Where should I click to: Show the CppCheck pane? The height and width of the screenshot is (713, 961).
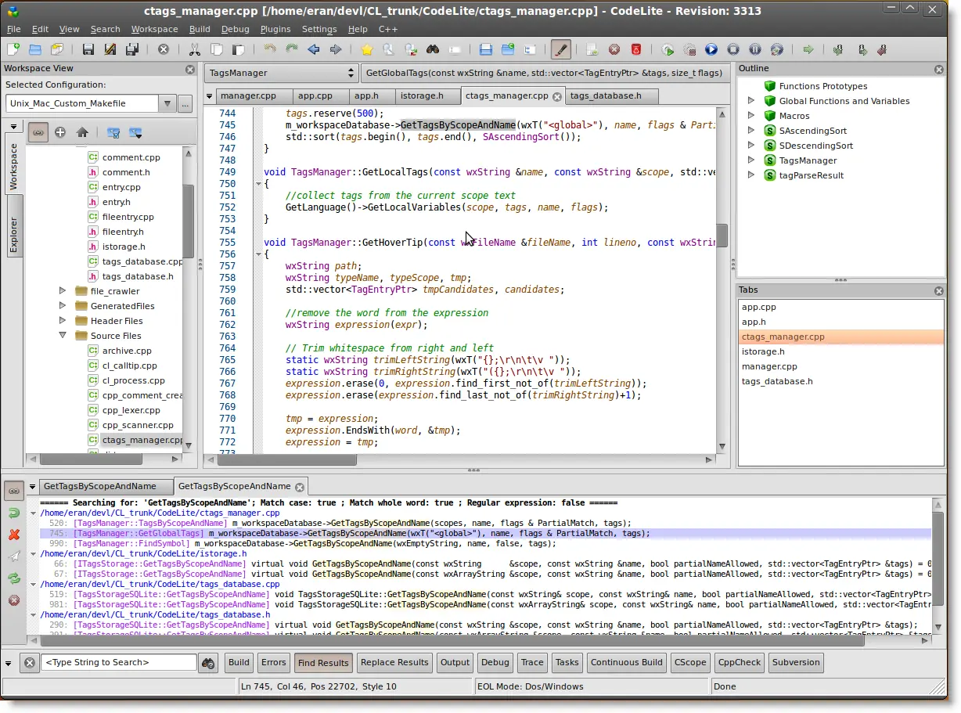[740, 662]
